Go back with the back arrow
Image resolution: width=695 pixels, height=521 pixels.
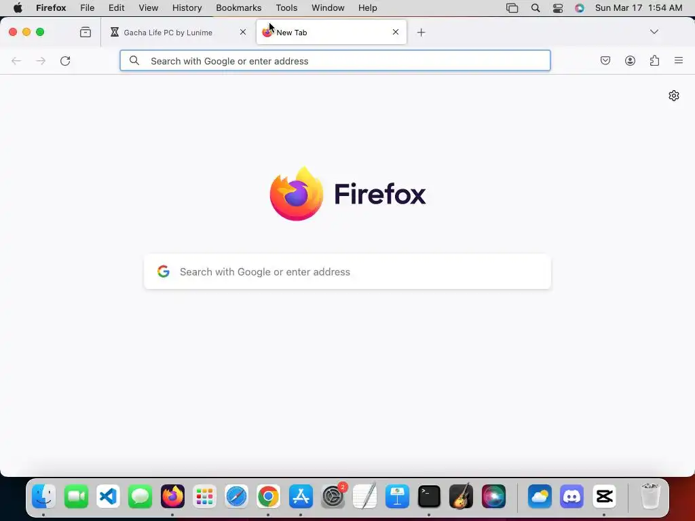pyautogui.click(x=16, y=60)
